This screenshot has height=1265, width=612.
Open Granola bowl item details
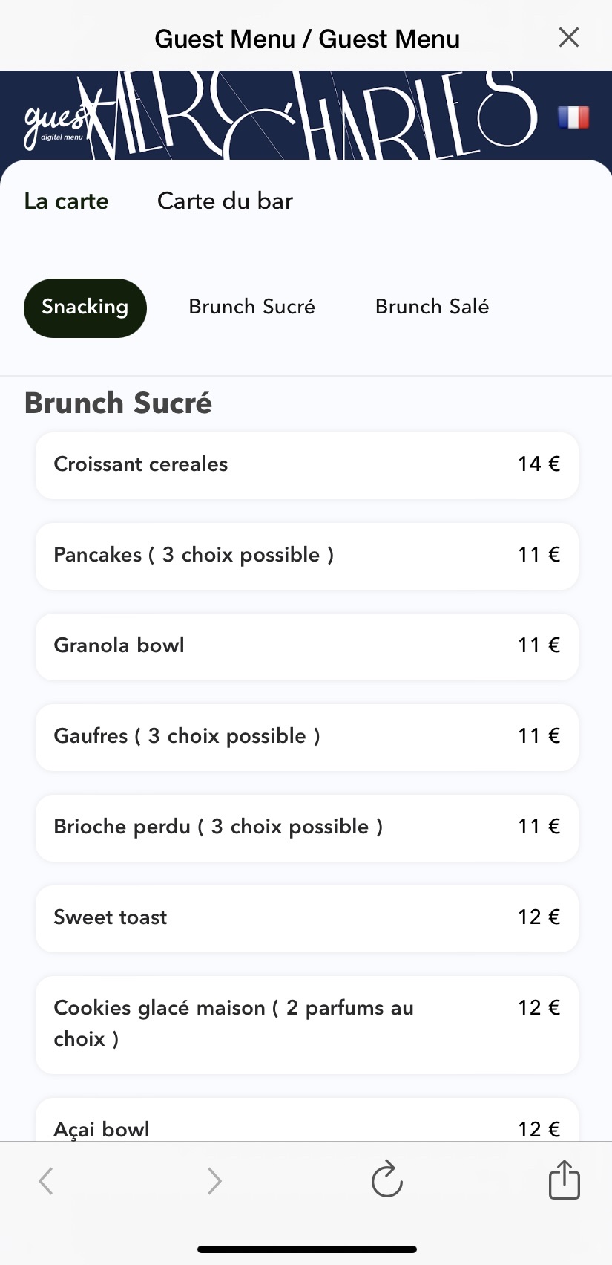click(x=306, y=646)
